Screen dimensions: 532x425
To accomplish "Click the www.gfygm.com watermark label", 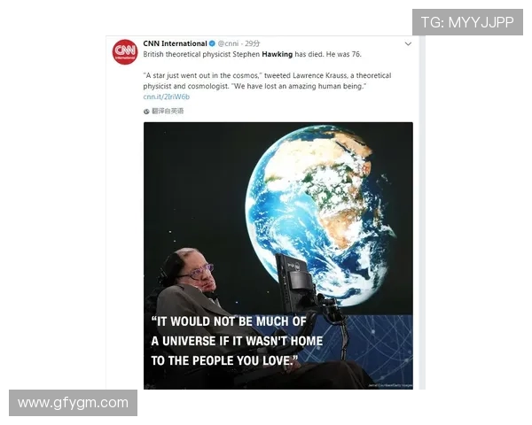I will pyautogui.click(x=74, y=403).
